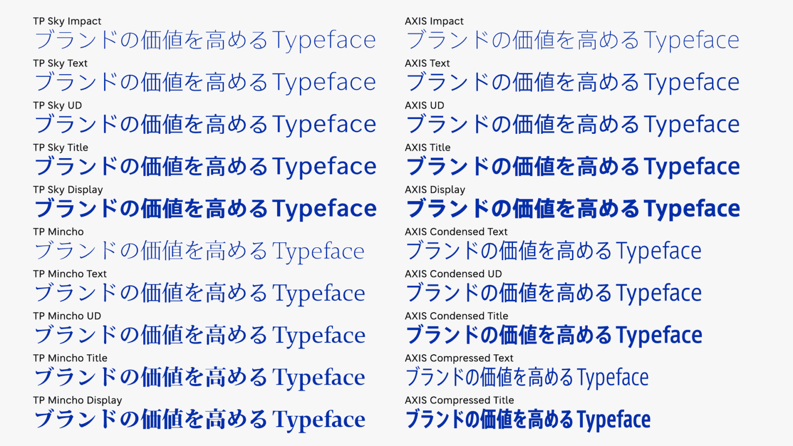Select the AXIS Compressed Title sample text
This screenshot has width=793, height=446.
528,419
